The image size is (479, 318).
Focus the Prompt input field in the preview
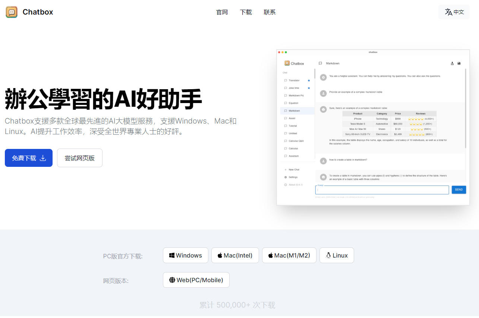click(x=382, y=190)
